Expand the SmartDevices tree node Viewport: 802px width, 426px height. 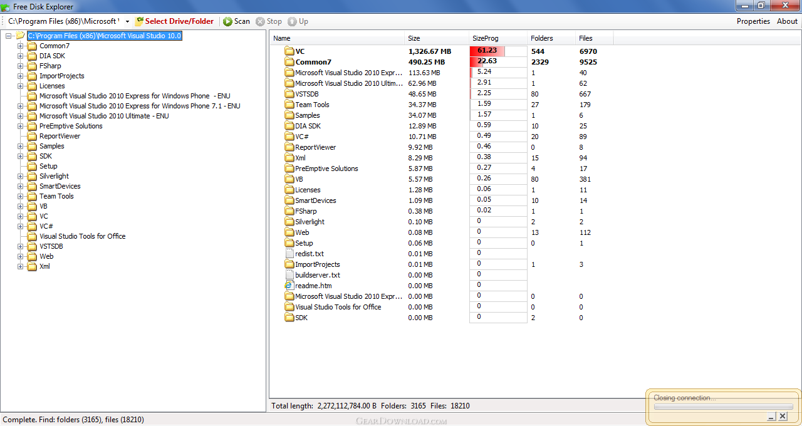(21, 186)
